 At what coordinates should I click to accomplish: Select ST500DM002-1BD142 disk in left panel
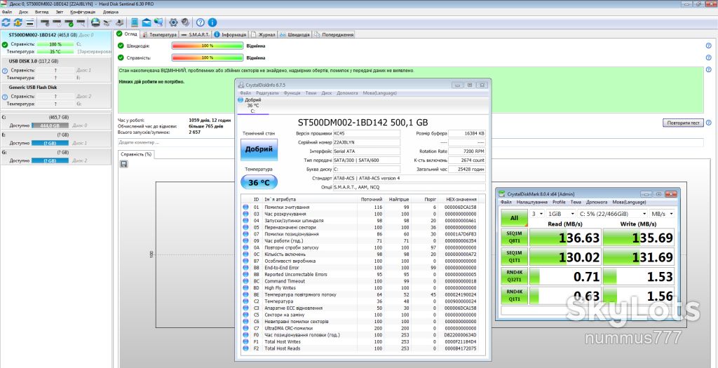click(55, 43)
